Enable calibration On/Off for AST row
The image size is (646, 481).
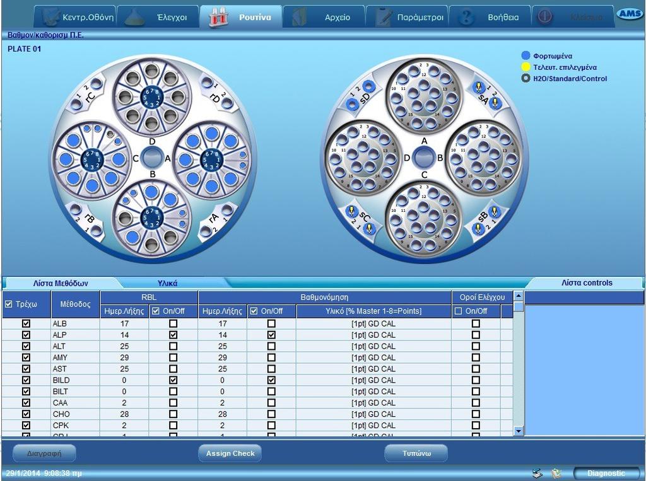click(x=271, y=369)
